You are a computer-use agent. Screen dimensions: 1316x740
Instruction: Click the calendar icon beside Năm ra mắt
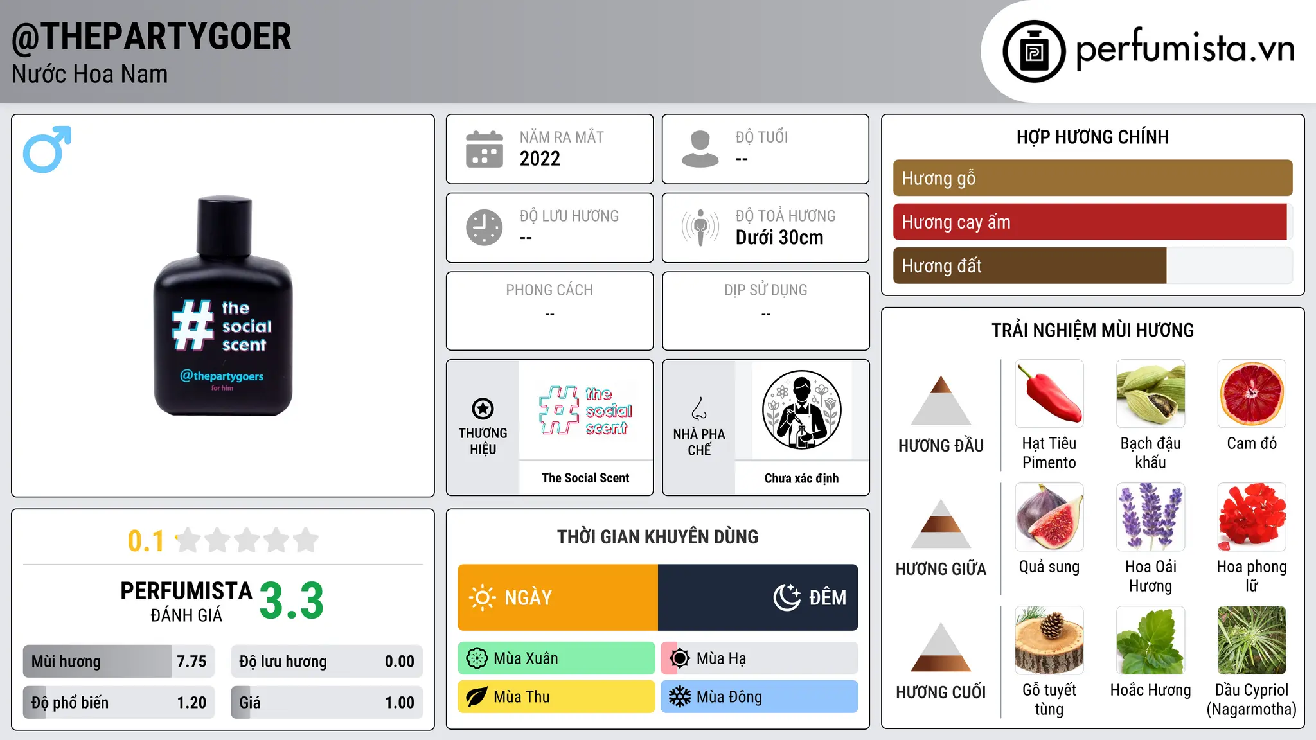(x=485, y=149)
